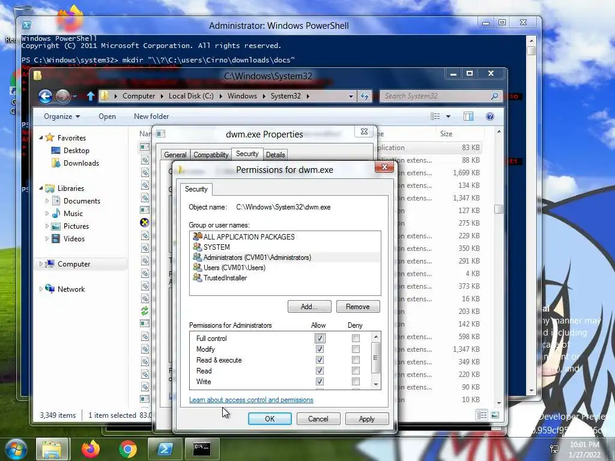Click the Back arrow in Explorer
Screen dimensions: 615x461
pos(45,96)
